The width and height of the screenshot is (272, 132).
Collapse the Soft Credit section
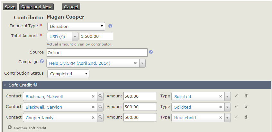(5, 85)
